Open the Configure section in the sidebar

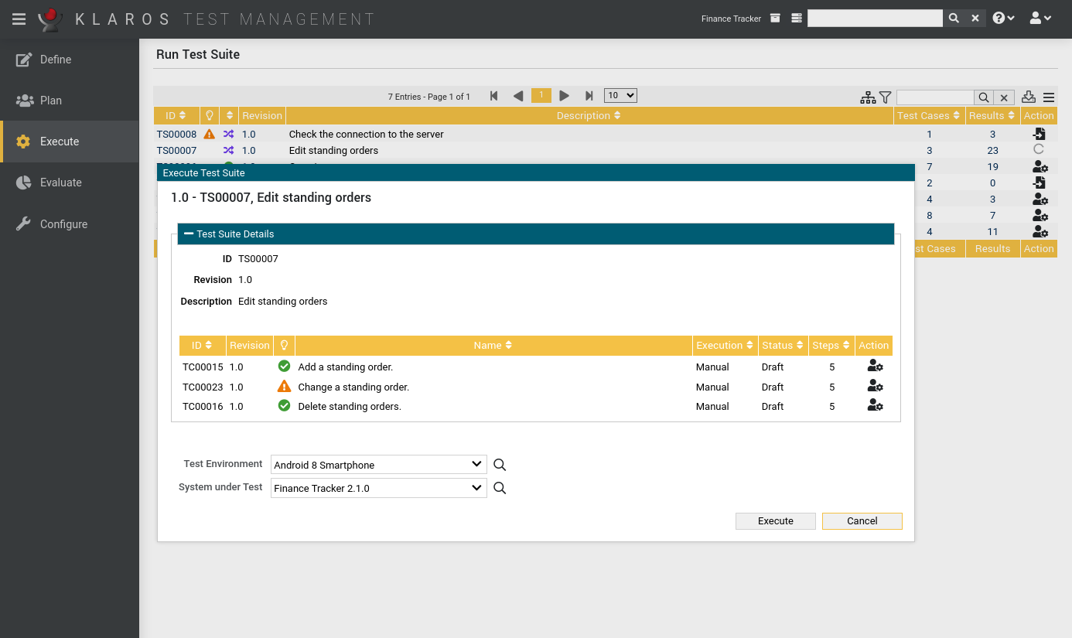point(64,224)
